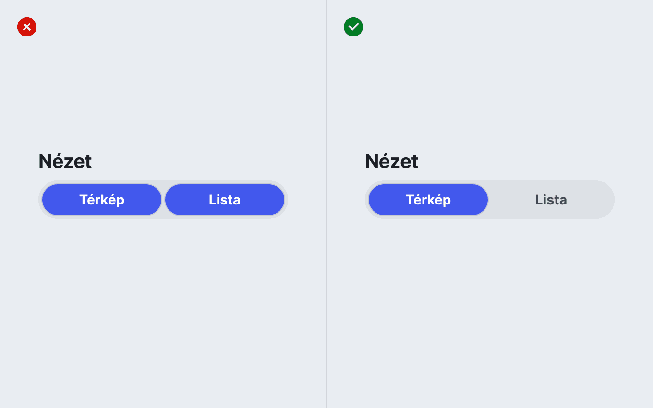
Task: Click the green checkmark correct-example icon
Action: [x=353, y=27]
